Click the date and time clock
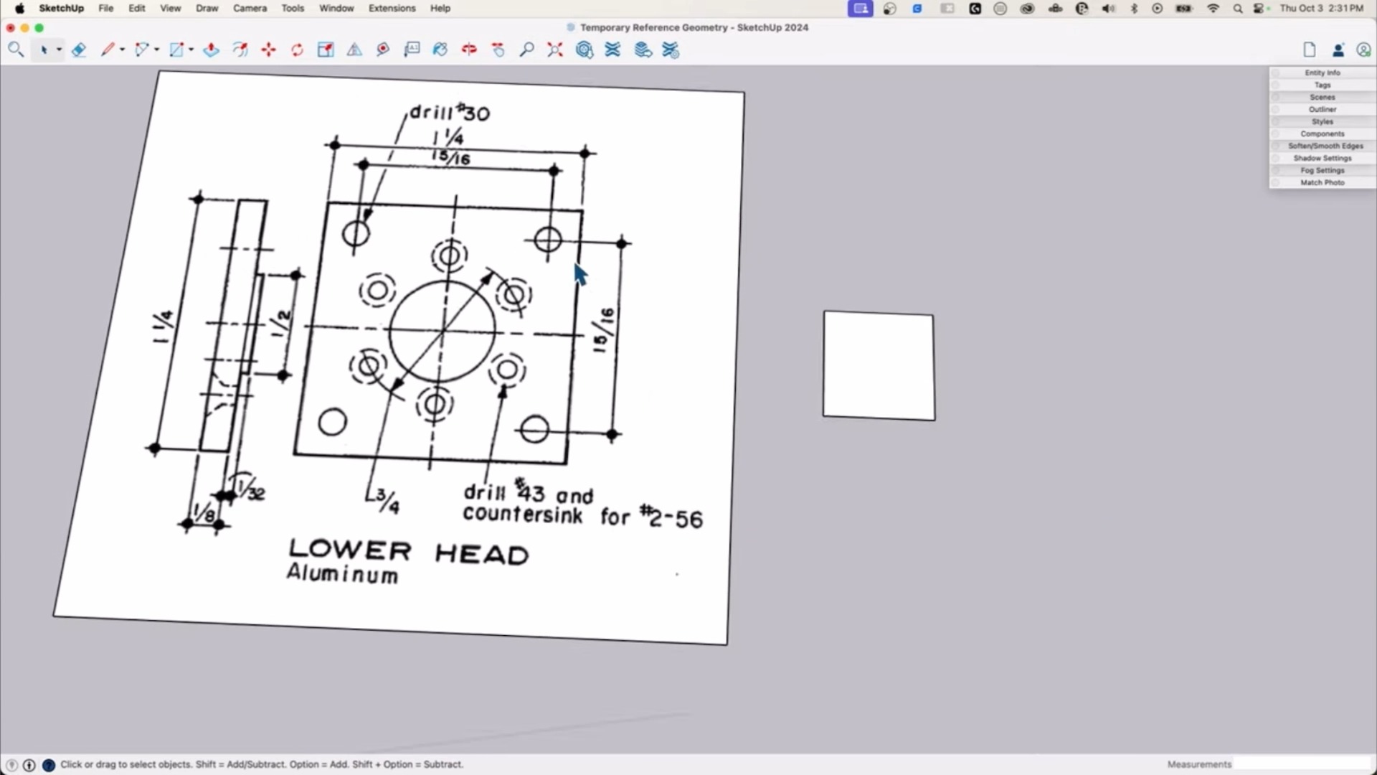 pos(1322,9)
